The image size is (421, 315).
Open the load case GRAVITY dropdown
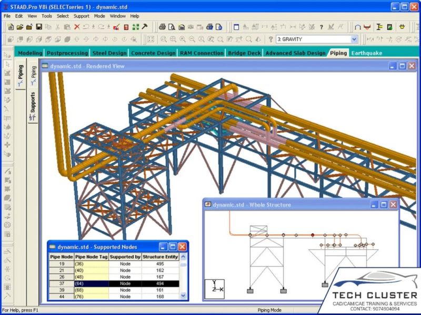[354, 39]
